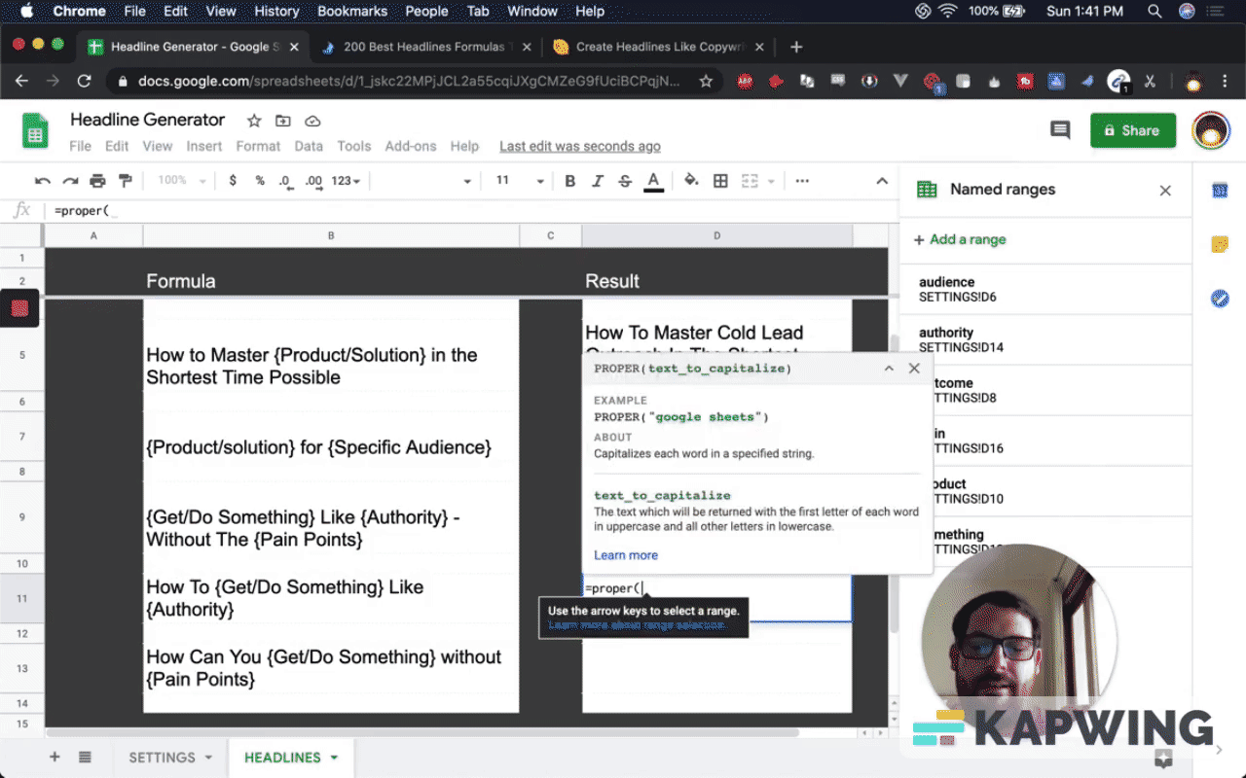Image resolution: width=1246 pixels, height=778 pixels.
Task: Add a new sheet with plus icon
Action: tap(55, 758)
